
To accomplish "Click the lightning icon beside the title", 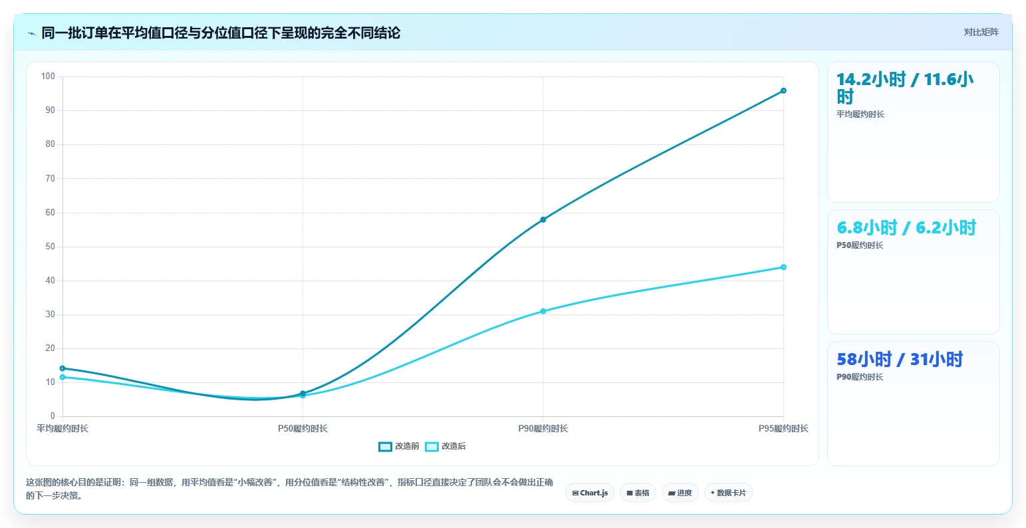I will 31,33.
